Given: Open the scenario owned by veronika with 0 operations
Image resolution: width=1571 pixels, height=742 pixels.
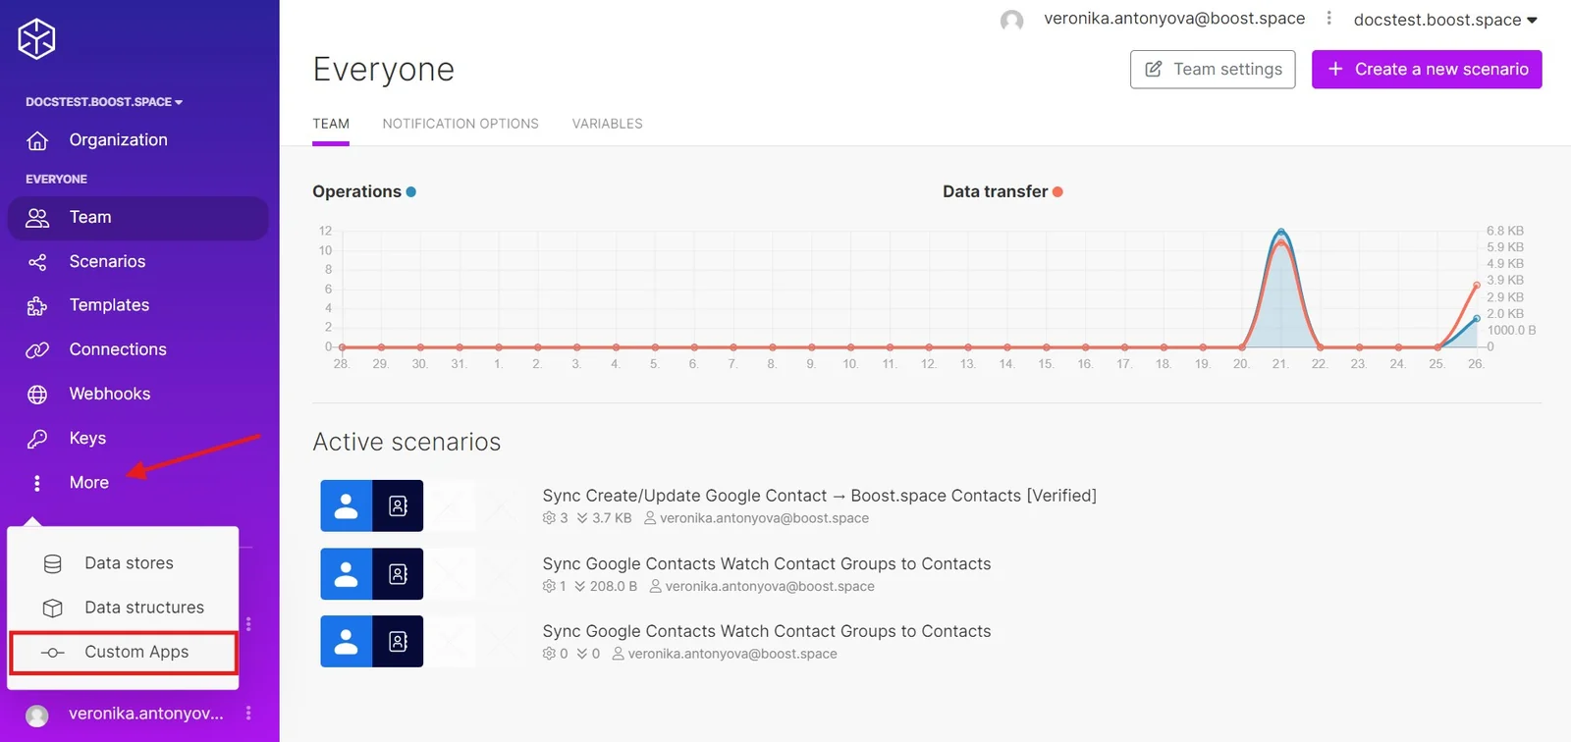Looking at the screenshot, I should coord(767,632).
